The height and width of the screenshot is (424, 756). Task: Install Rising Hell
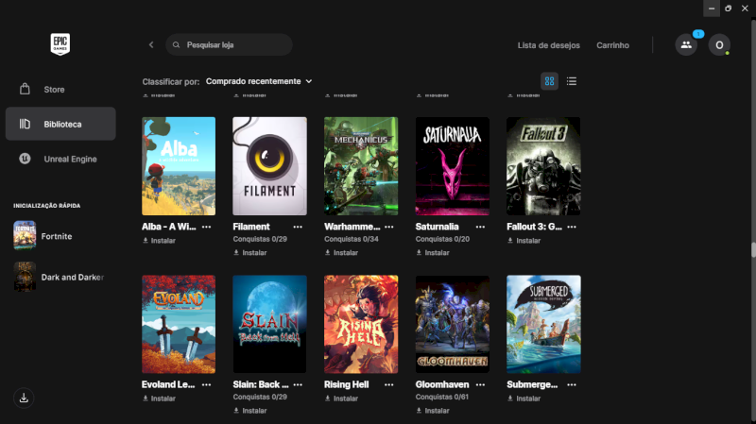[341, 399]
